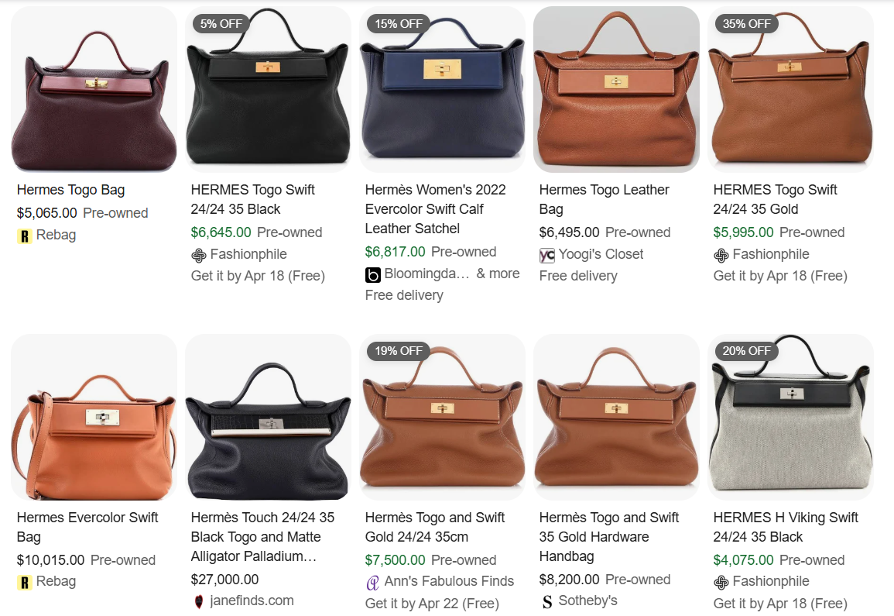Image resolution: width=894 pixels, height=616 pixels.
Task: Open the navy Evercolor Swift satchel image
Action: coord(443,90)
